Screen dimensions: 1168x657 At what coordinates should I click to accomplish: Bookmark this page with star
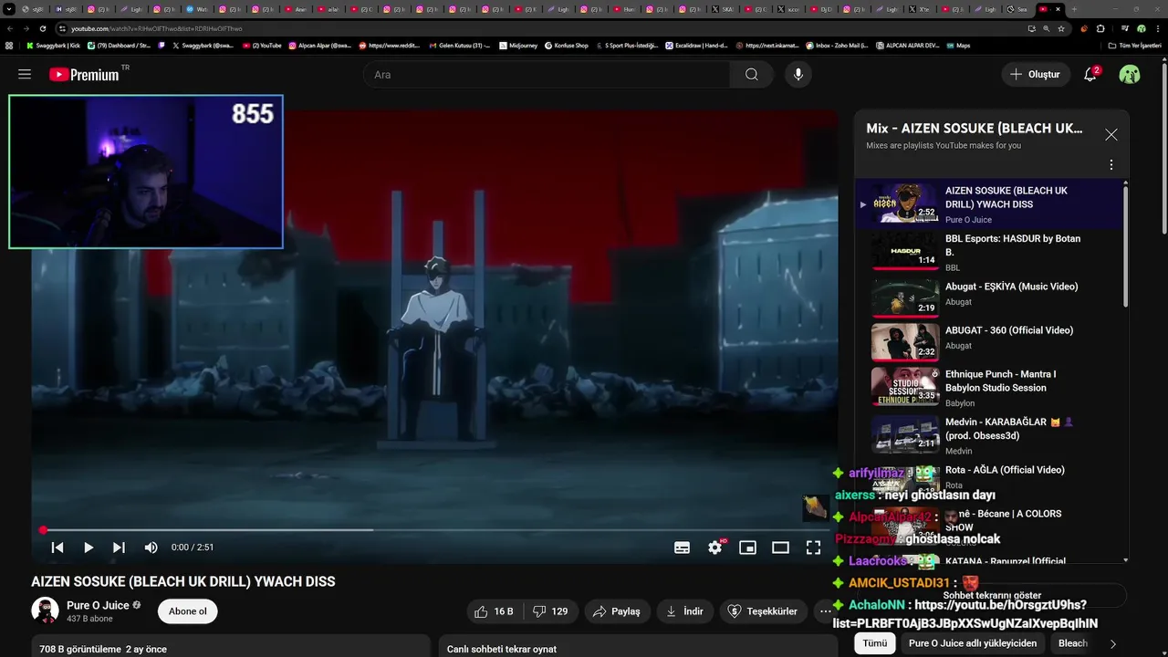1061,28
